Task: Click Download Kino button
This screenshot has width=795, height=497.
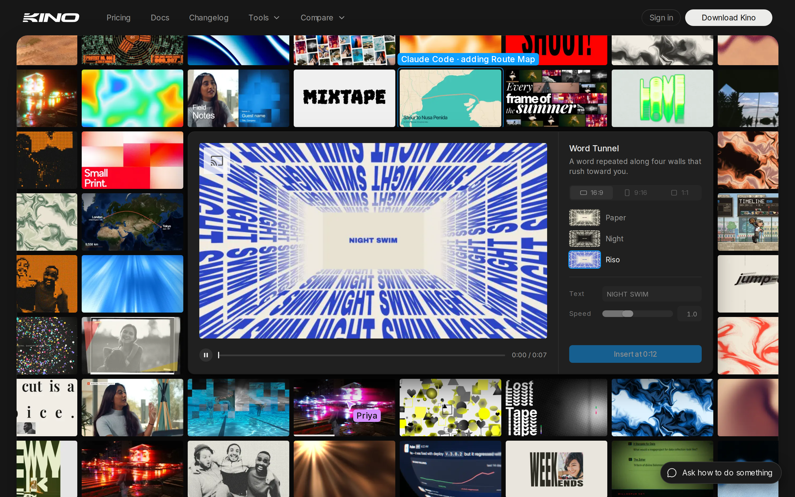Action: pos(728,18)
